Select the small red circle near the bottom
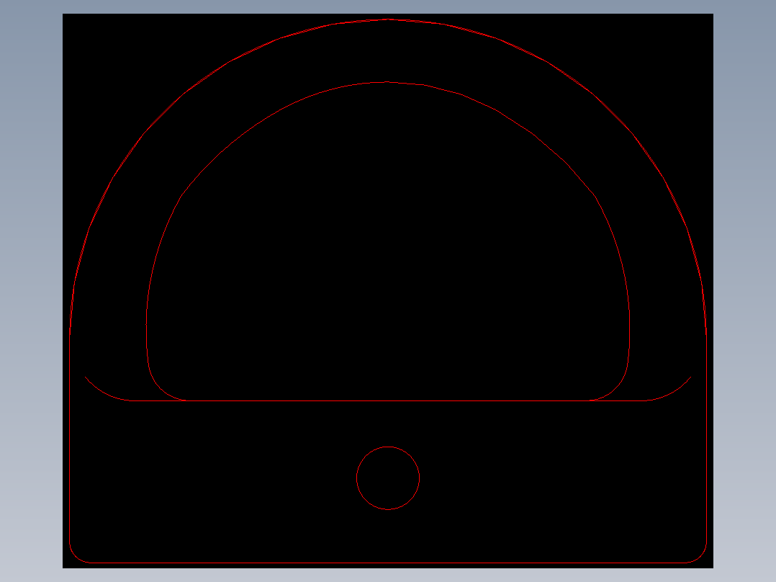Viewport: 776px width, 582px height. (x=388, y=478)
